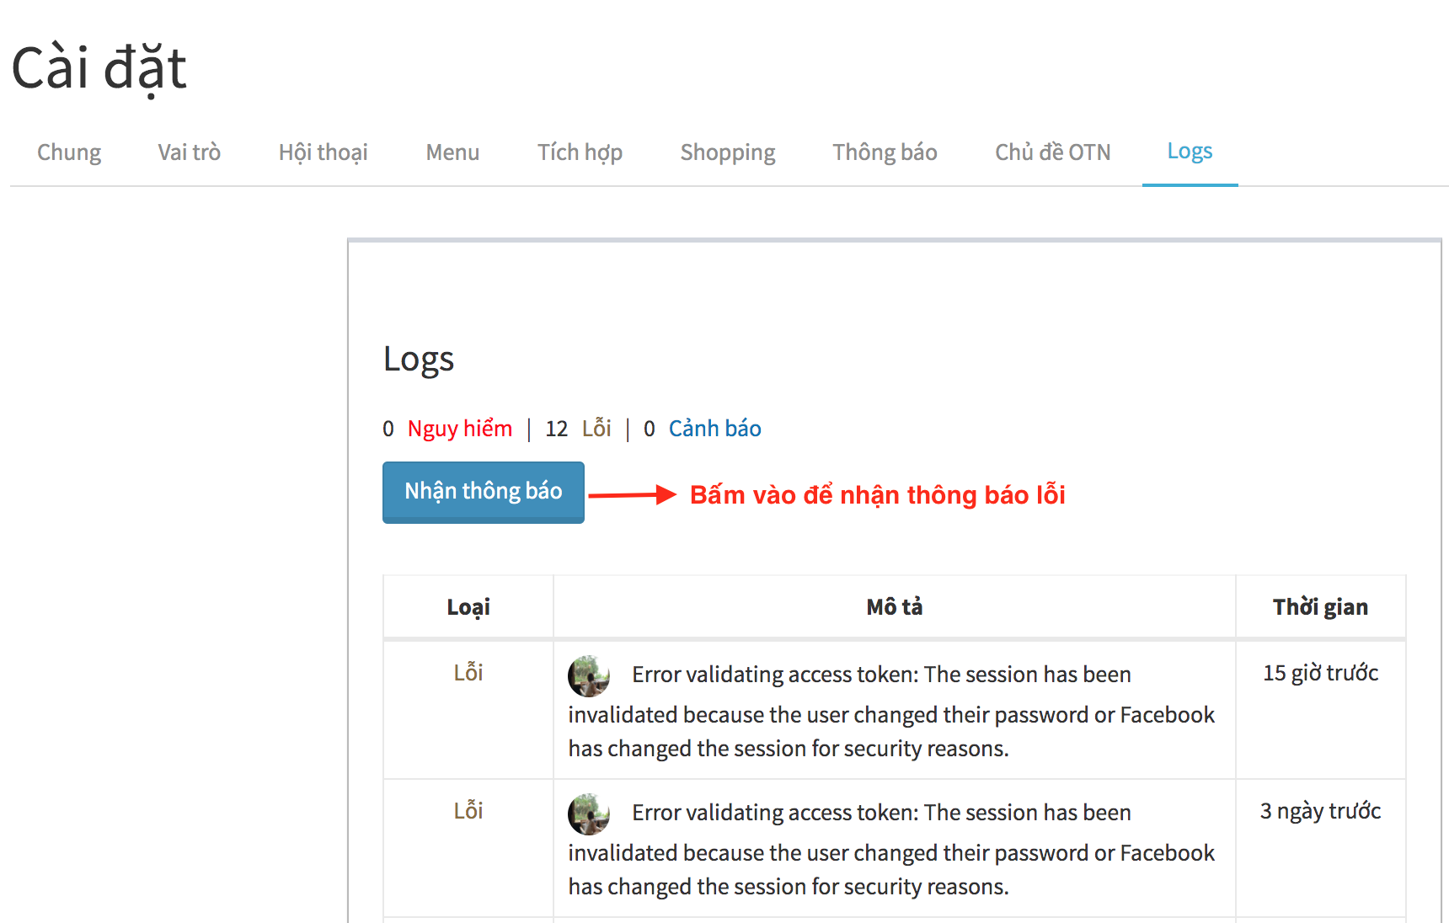Click the Lỗi label in first row

click(x=468, y=673)
